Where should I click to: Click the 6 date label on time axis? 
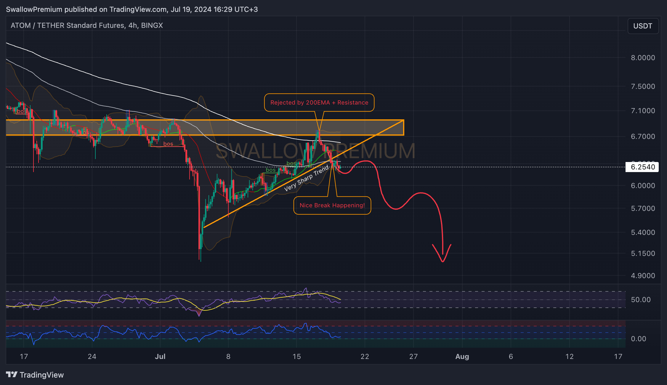pos(511,357)
